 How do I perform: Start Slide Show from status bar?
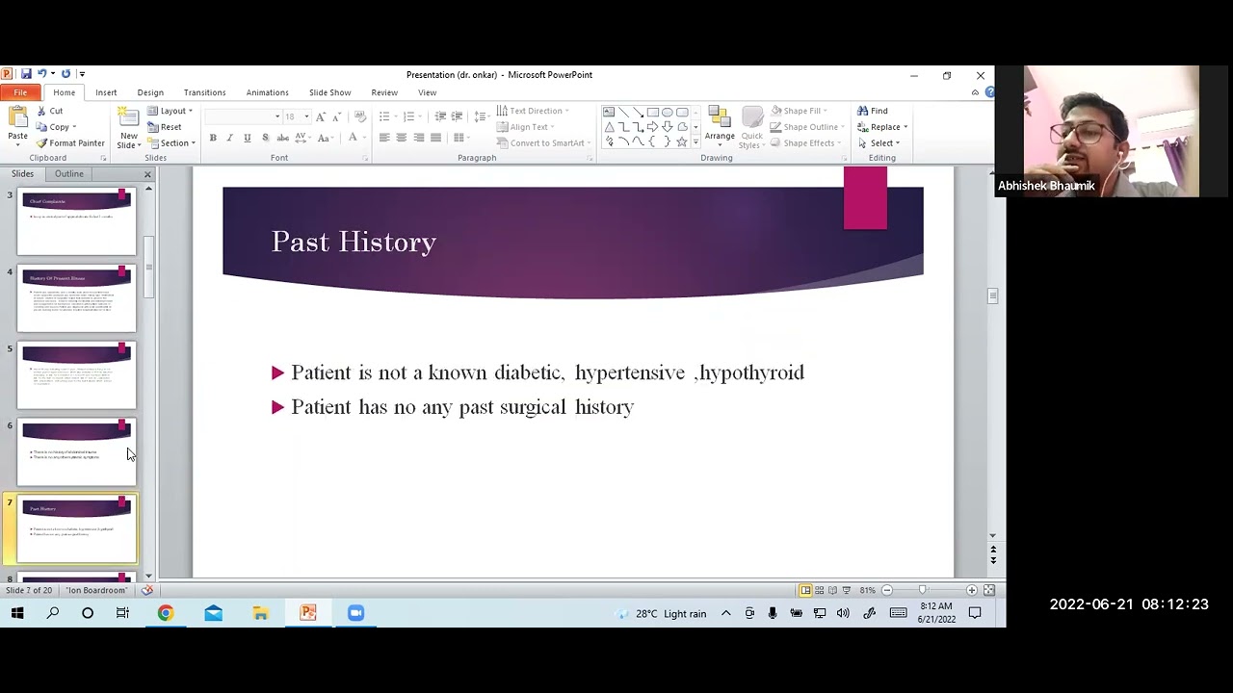[847, 590]
